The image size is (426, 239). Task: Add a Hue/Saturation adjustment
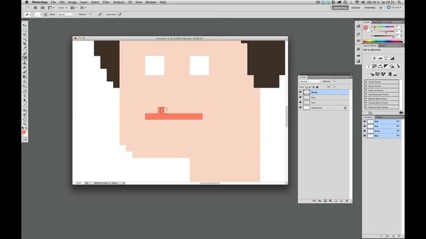[374, 66]
